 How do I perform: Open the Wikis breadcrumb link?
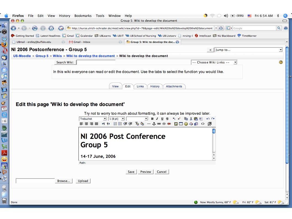coord(57,56)
